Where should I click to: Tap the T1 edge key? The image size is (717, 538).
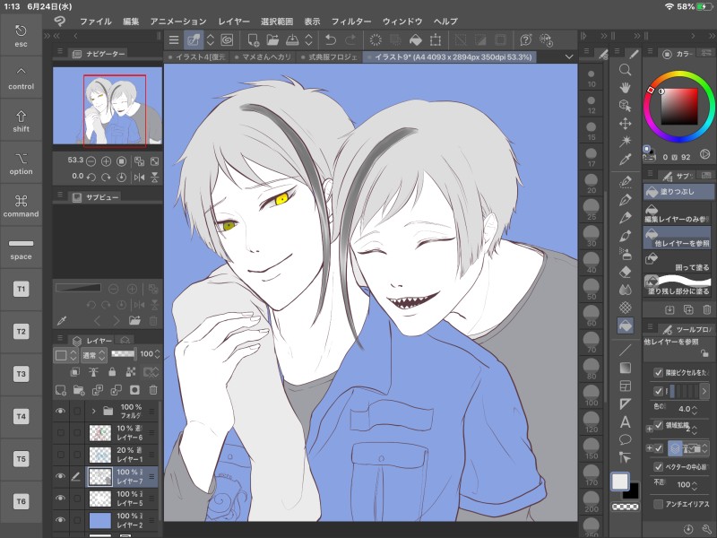point(21,289)
